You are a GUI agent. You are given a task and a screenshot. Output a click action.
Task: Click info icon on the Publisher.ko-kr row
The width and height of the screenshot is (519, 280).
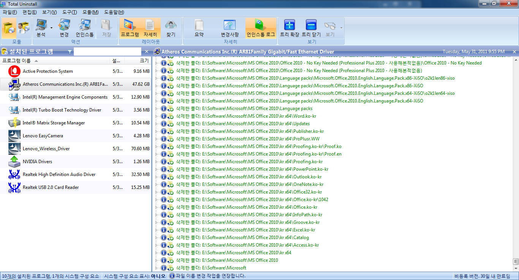coord(164,131)
